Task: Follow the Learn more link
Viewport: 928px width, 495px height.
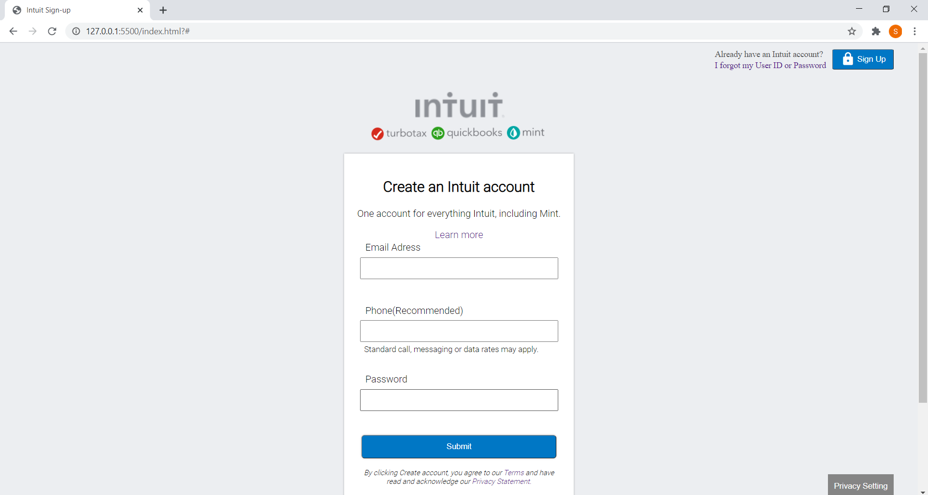Action: (x=459, y=235)
